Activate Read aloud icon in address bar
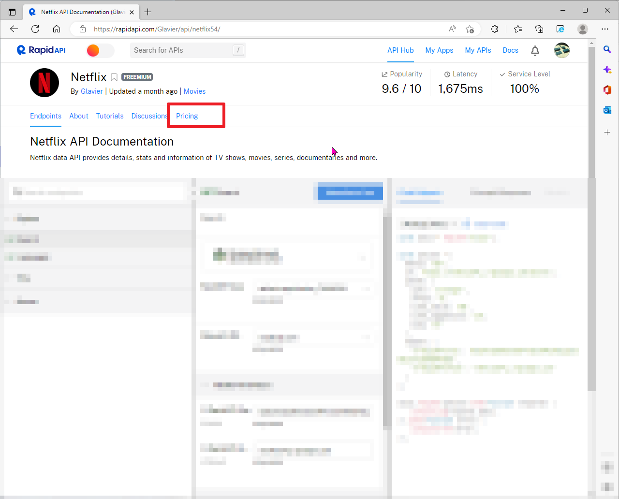This screenshot has width=619, height=499. coord(452,29)
